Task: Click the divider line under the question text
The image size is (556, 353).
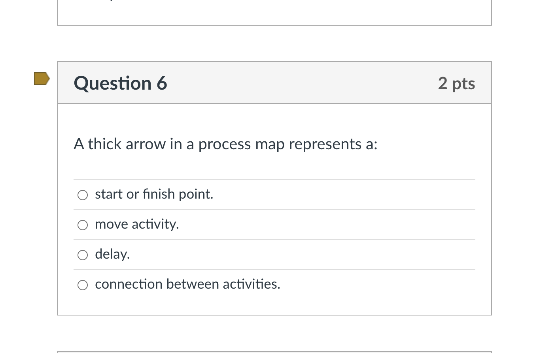Action: 274,178
